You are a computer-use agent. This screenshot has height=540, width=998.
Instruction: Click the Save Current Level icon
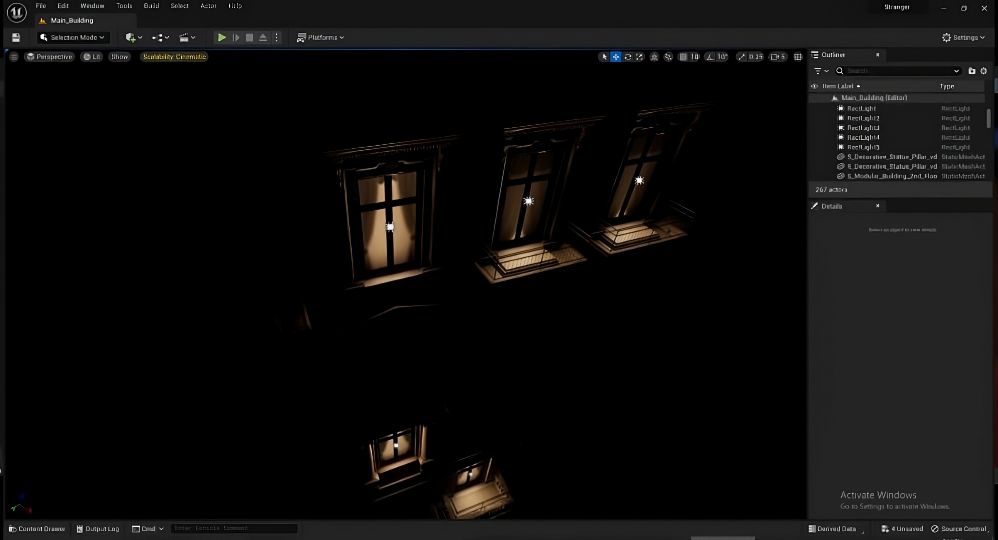(x=15, y=37)
